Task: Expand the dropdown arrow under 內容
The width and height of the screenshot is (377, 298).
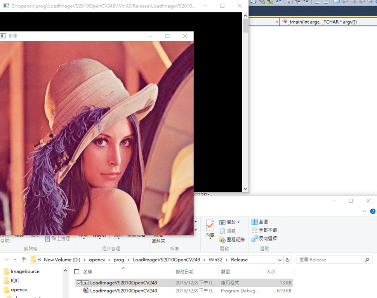Action: click(x=210, y=238)
